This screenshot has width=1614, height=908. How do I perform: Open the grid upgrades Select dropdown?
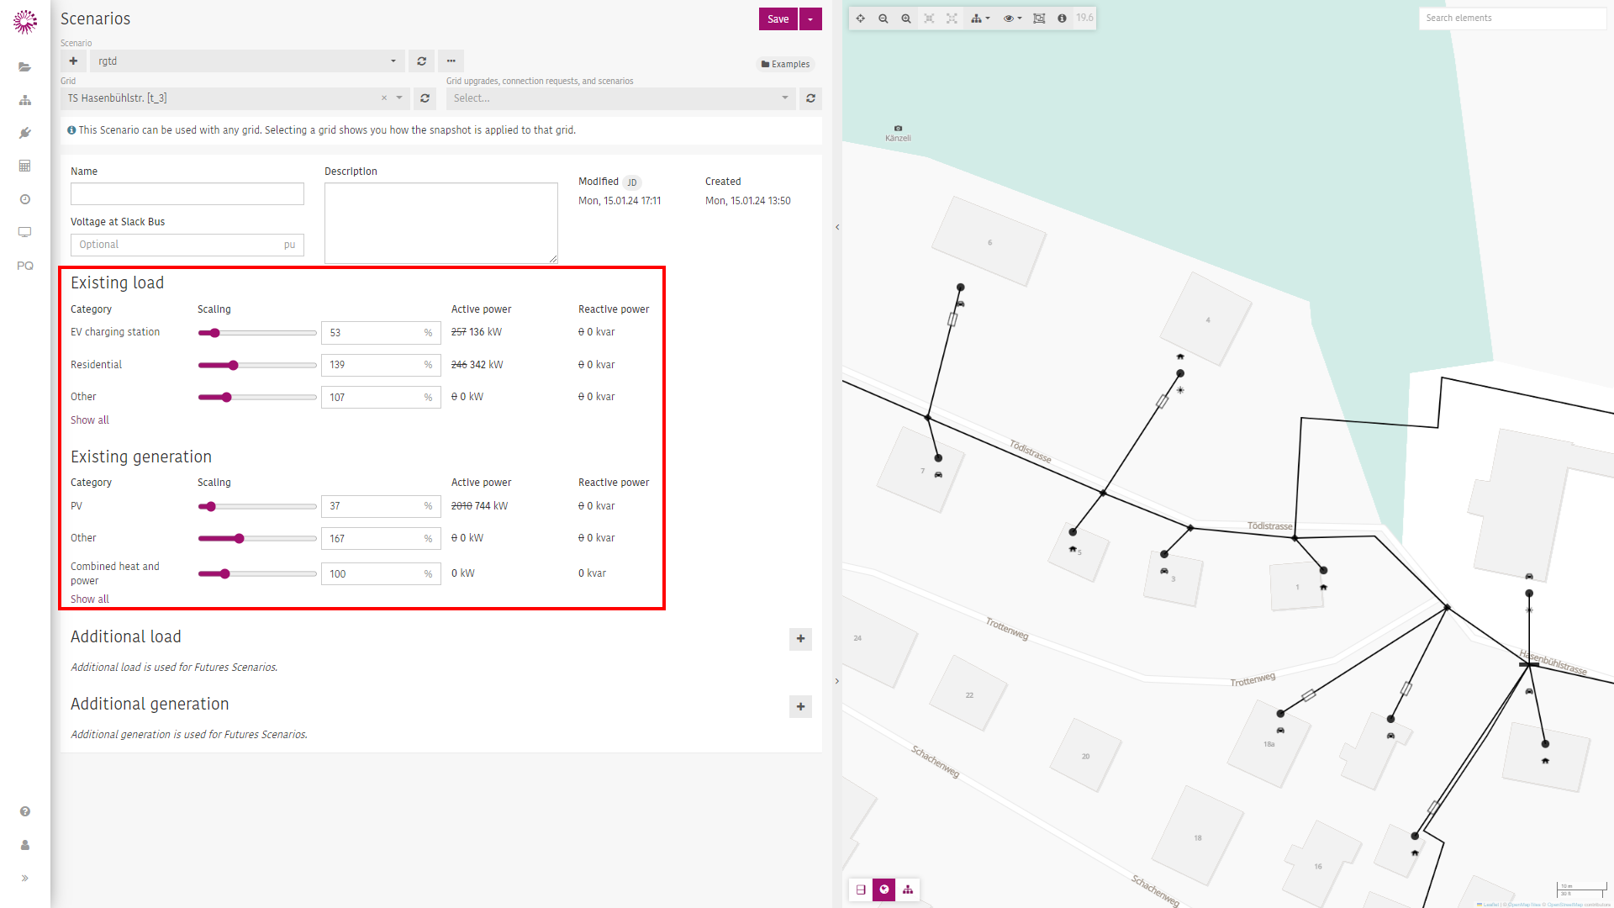pyautogui.click(x=620, y=98)
